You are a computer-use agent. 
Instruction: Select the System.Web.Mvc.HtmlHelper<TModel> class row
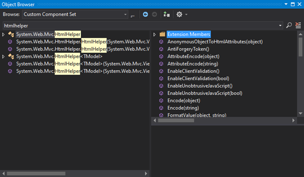click(x=59, y=57)
